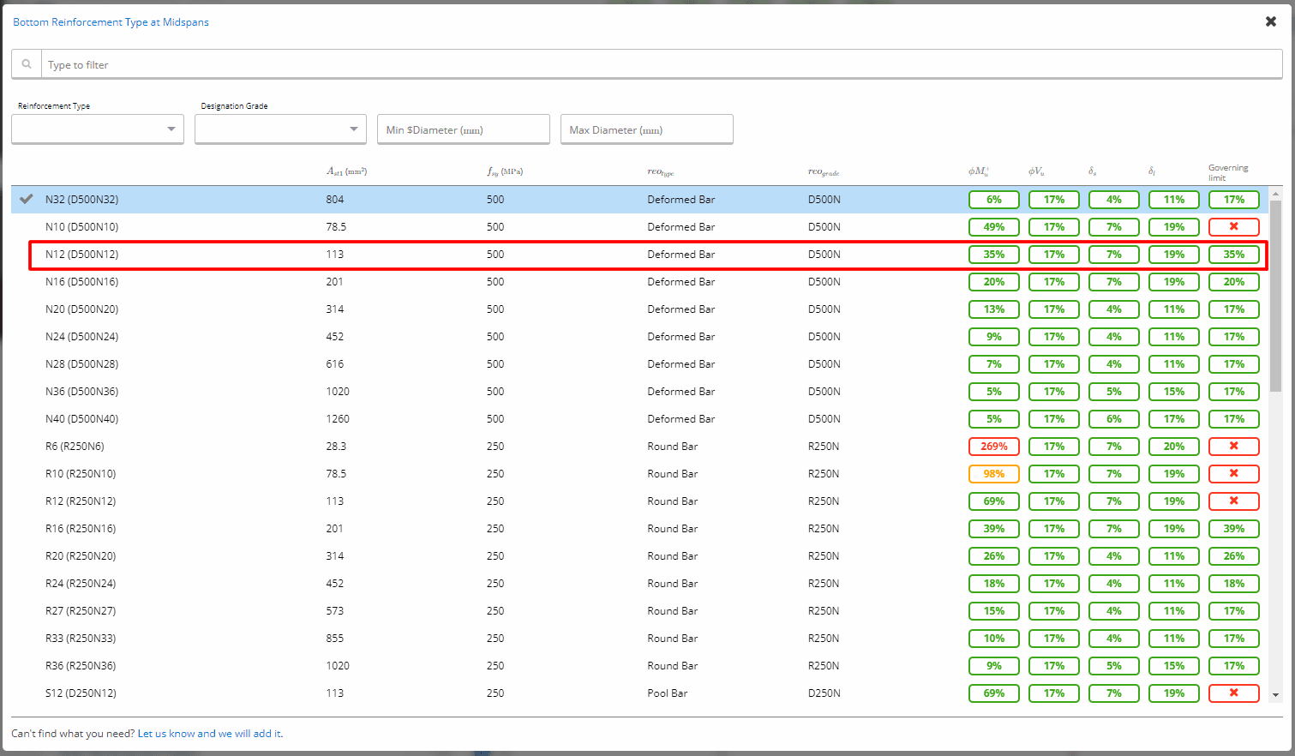Image resolution: width=1295 pixels, height=756 pixels.
Task: Click the 49% moment badge for N10
Action: [994, 227]
